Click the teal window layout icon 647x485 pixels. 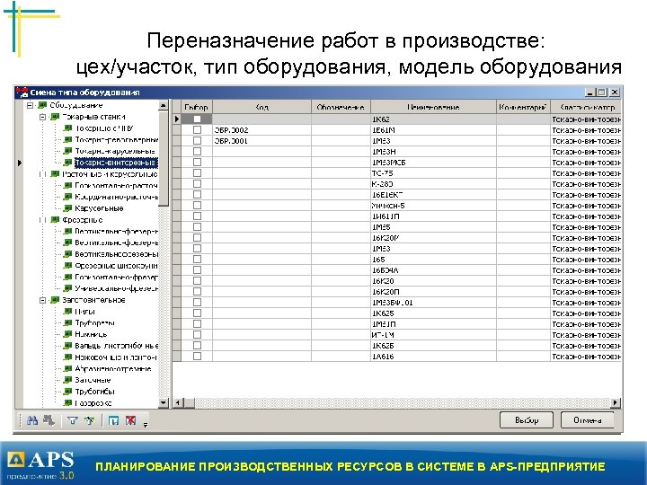113,420
